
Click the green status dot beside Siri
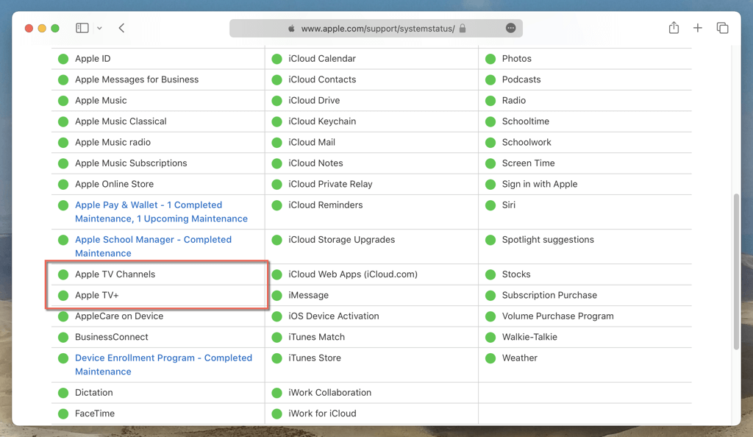[x=490, y=205]
